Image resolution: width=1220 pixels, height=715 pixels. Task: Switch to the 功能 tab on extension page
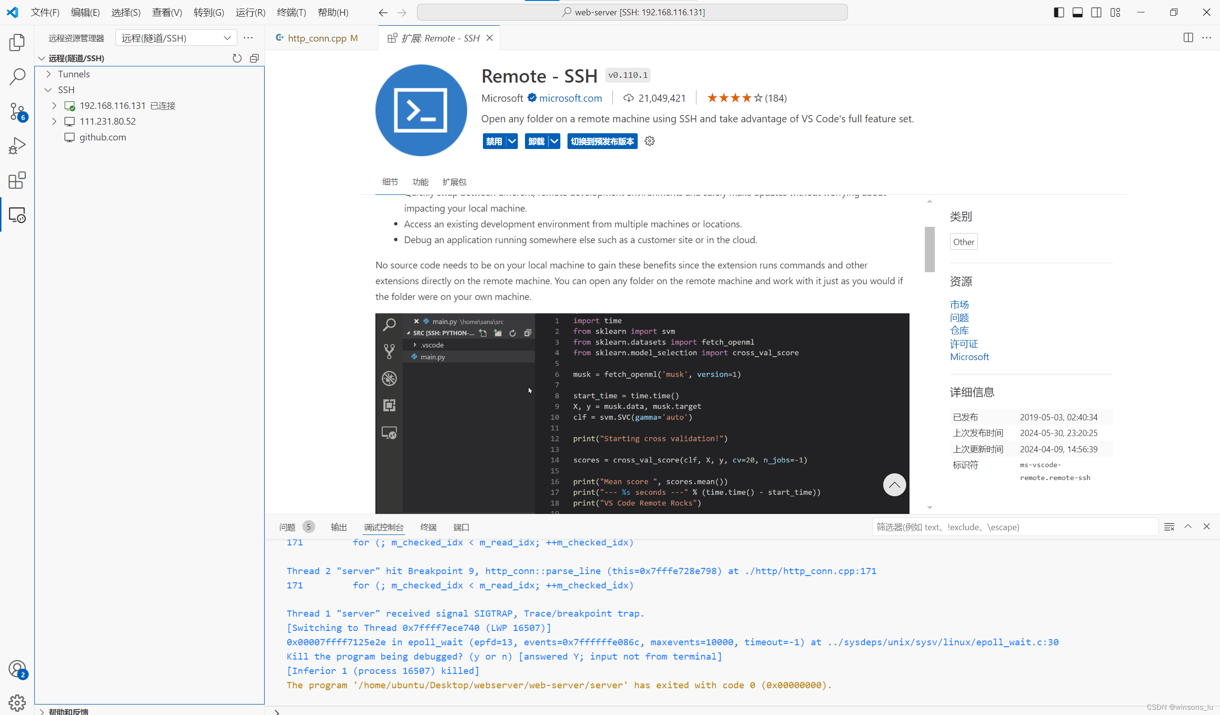420,181
